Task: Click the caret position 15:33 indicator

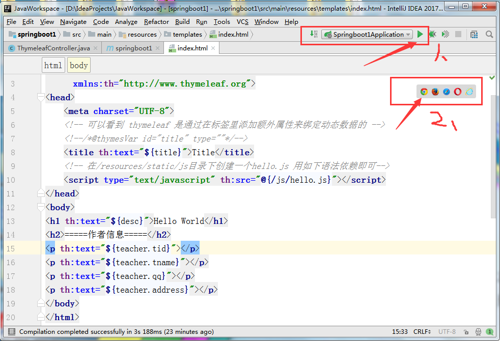Action: click(400, 332)
